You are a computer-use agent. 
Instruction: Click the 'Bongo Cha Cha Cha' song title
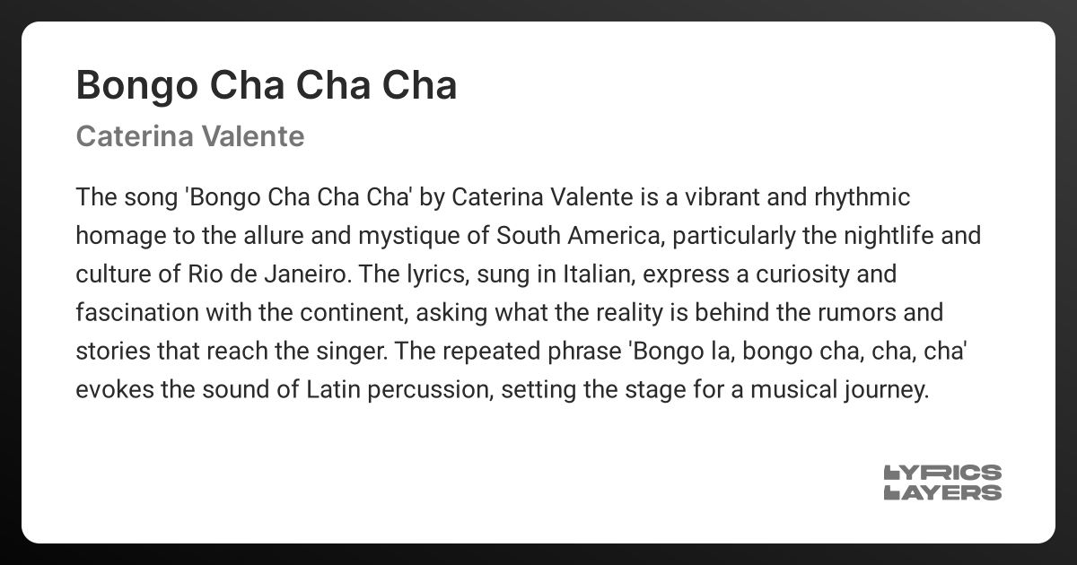267,86
